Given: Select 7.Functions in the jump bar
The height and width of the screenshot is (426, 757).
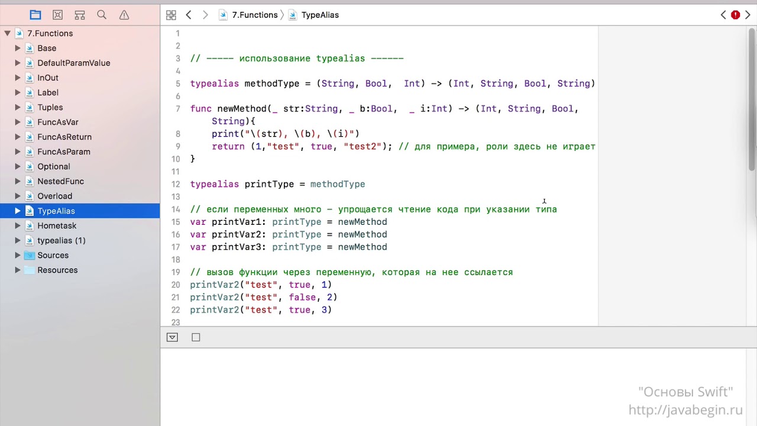Looking at the screenshot, I should [248, 15].
